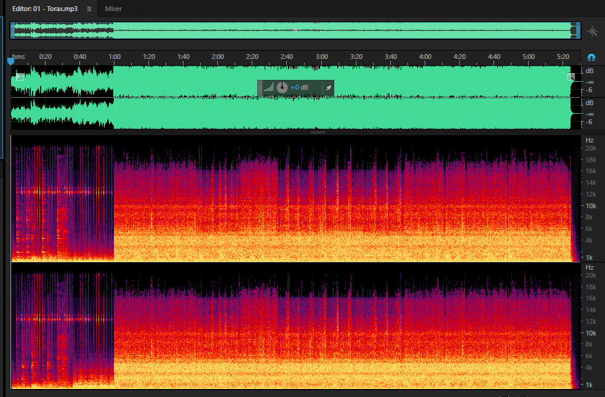Click the upper spectrogram's 1k frequency label
The image size is (605, 397).
pyautogui.click(x=589, y=257)
